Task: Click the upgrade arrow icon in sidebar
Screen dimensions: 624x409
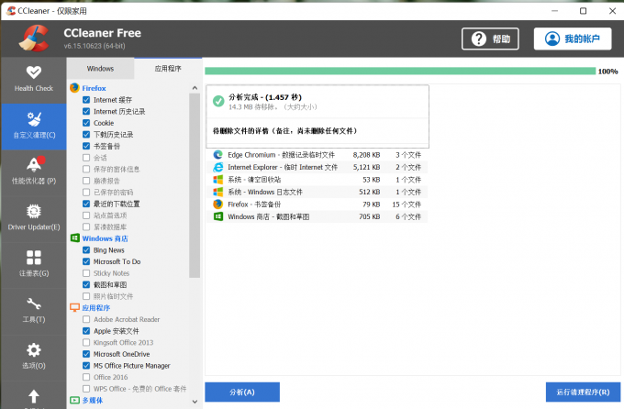Action: pos(34,396)
